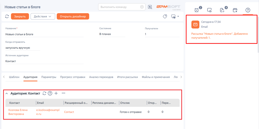Click the Открыть дизайнер button

tap(73, 16)
